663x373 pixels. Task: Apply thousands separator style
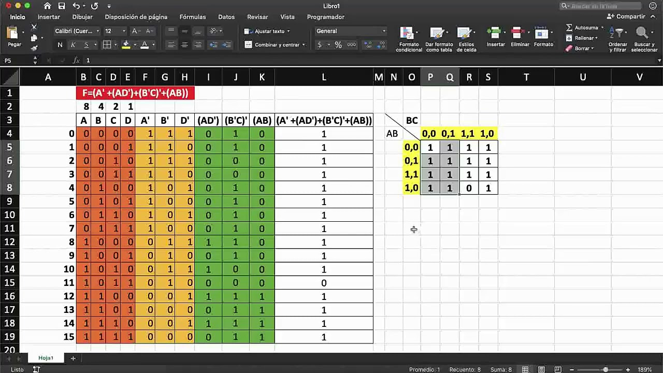352,45
